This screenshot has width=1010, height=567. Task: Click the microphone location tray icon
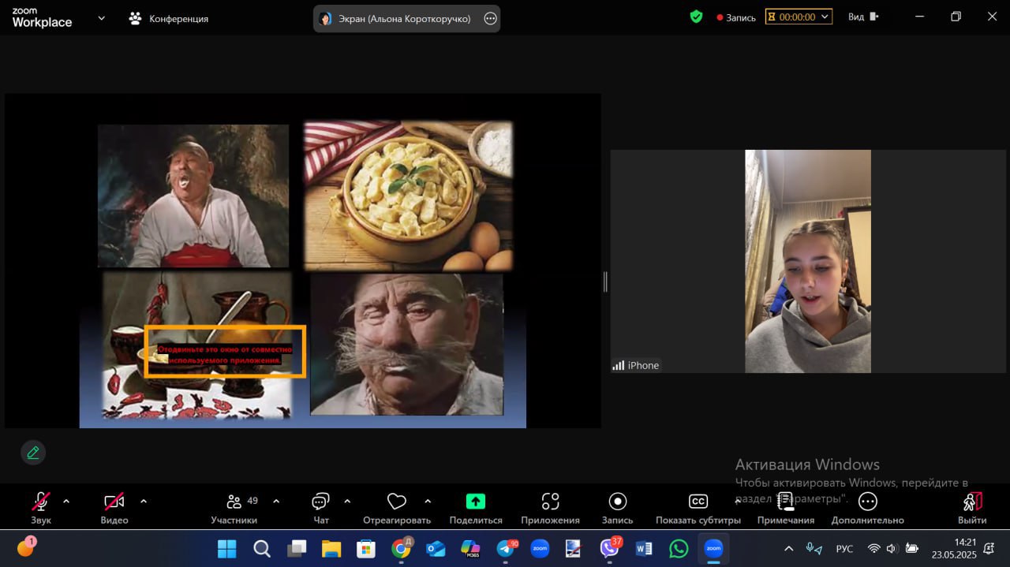click(814, 548)
